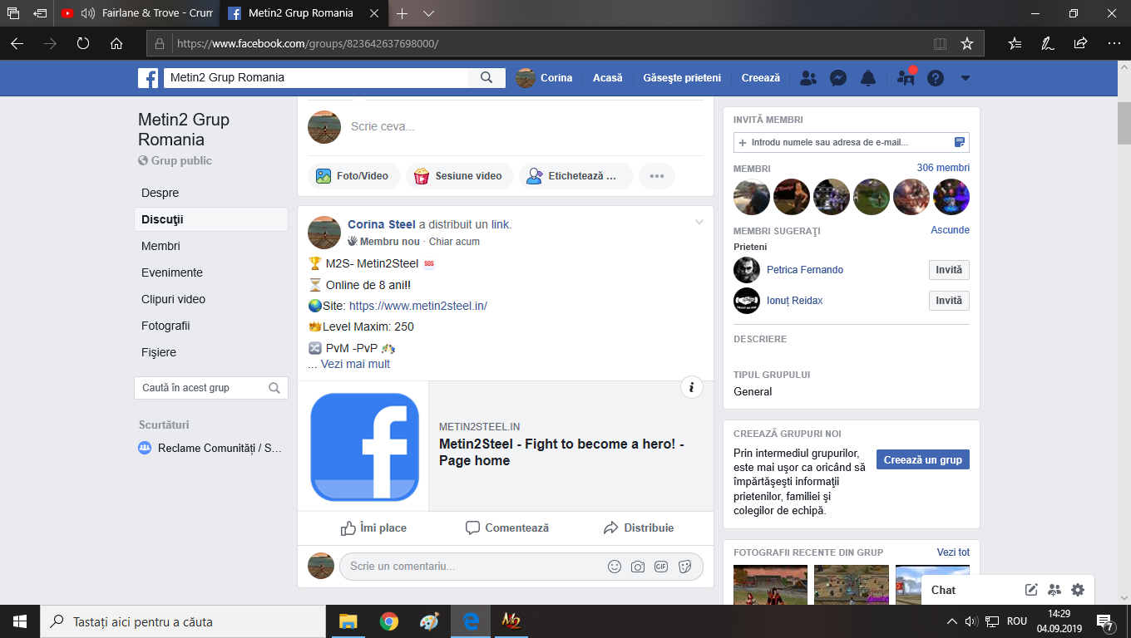Add a GIF to the comment
This screenshot has height=638, width=1131.
click(x=661, y=567)
